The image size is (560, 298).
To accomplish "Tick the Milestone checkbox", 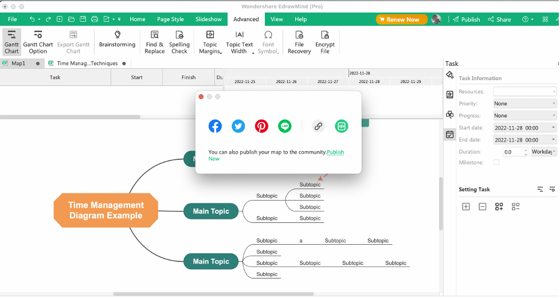I will [496, 162].
